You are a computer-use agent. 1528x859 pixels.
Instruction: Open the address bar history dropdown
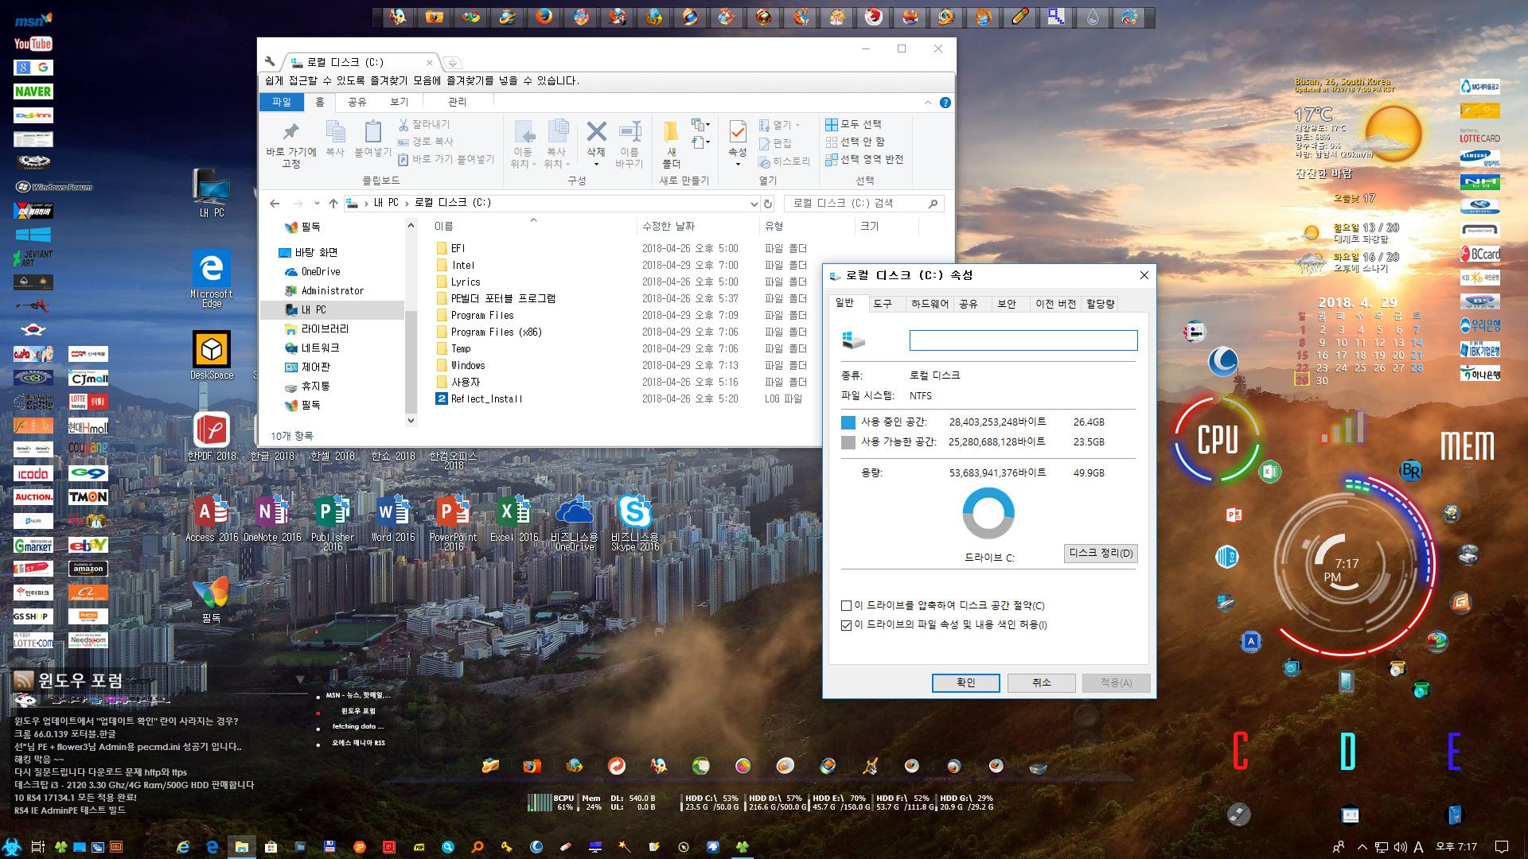[x=754, y=204]
